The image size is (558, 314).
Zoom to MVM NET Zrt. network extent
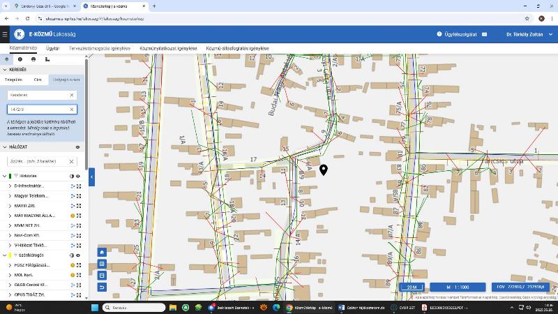pyautogui.click(x=79, y=225)
